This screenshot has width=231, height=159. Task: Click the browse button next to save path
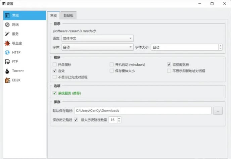point(218,111)
